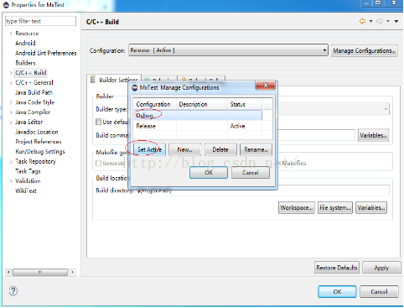Image resolution: width=404 pixels, height=308 pixels.
Task: Click the Workspace... button
Action: pos(297,208)
